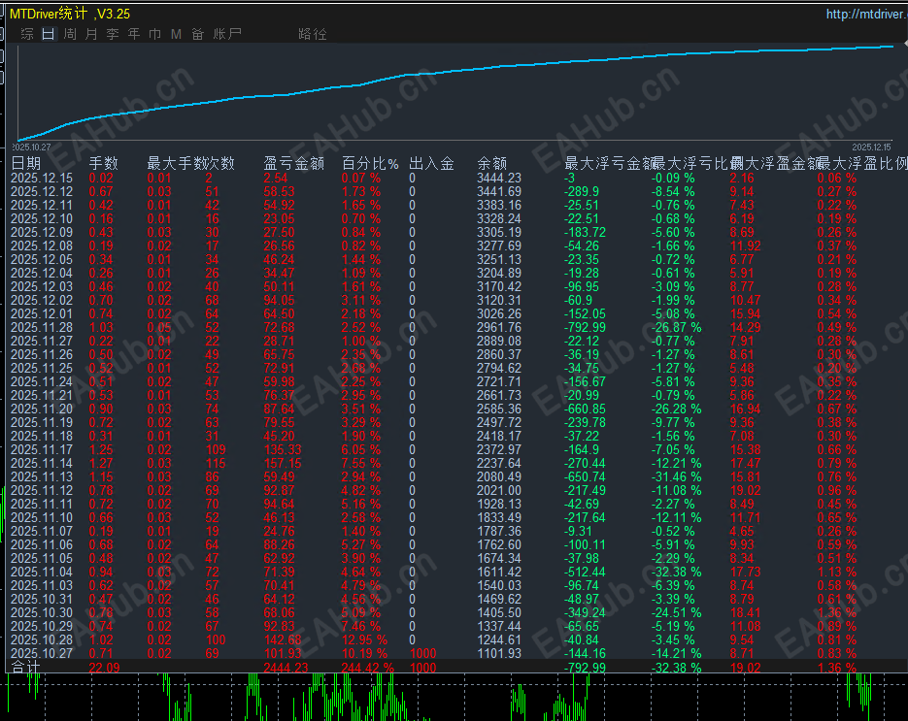Click floating loss -650.74

[x=585, y=476]
